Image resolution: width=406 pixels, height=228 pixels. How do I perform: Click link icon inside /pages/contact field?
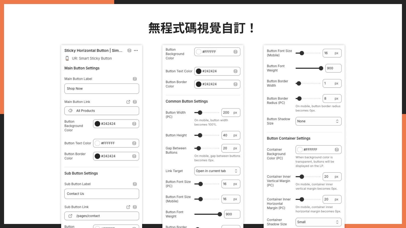[71, 216]
